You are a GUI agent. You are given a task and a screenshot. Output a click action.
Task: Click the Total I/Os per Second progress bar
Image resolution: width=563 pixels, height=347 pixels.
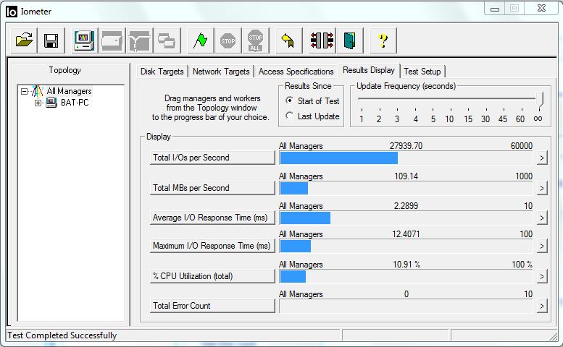coord(406,158)
